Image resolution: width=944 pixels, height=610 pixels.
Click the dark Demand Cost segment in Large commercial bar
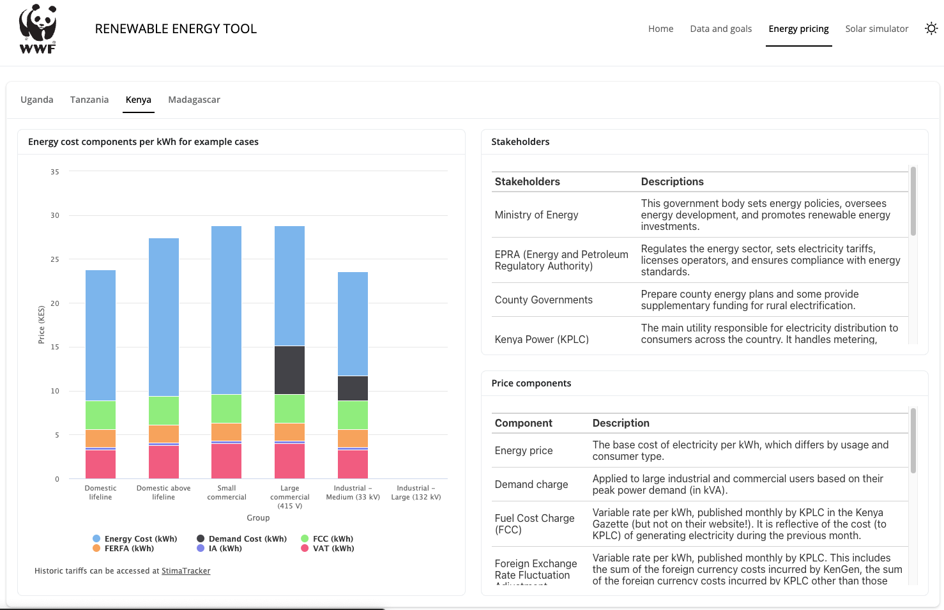click(289, 370)
